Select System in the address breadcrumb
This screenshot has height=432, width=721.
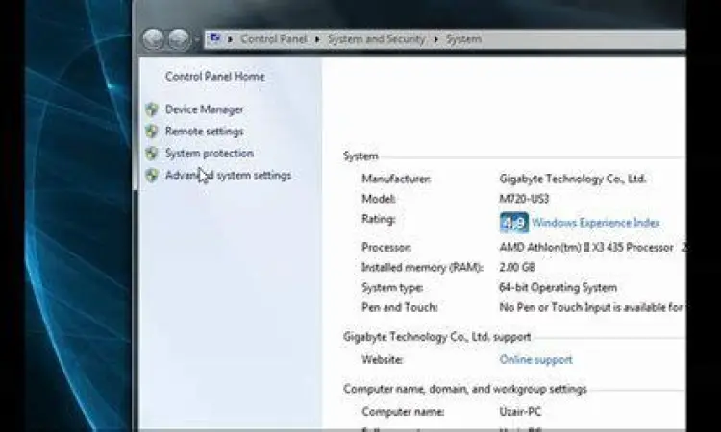tap(464, 39)
